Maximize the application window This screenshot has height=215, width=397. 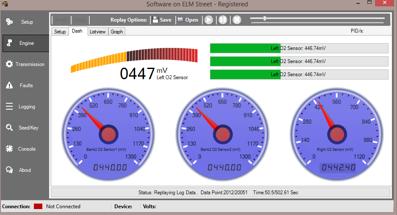369,3
